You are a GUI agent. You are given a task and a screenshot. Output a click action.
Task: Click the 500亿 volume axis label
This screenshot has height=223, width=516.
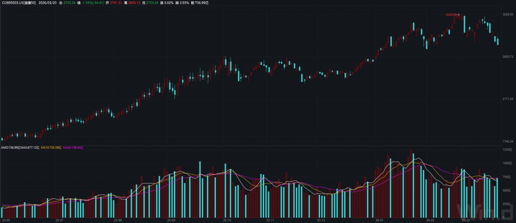tap(507, 191)
